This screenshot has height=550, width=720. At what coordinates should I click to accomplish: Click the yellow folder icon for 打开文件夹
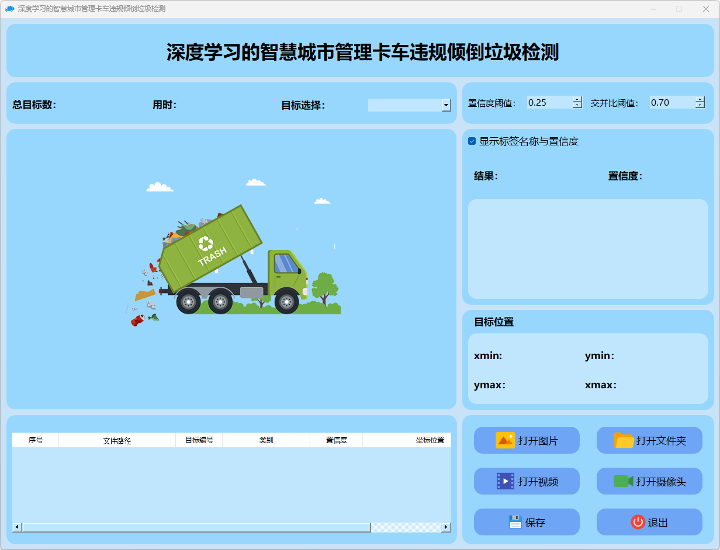pyautogui.click(x=624, y=440)
